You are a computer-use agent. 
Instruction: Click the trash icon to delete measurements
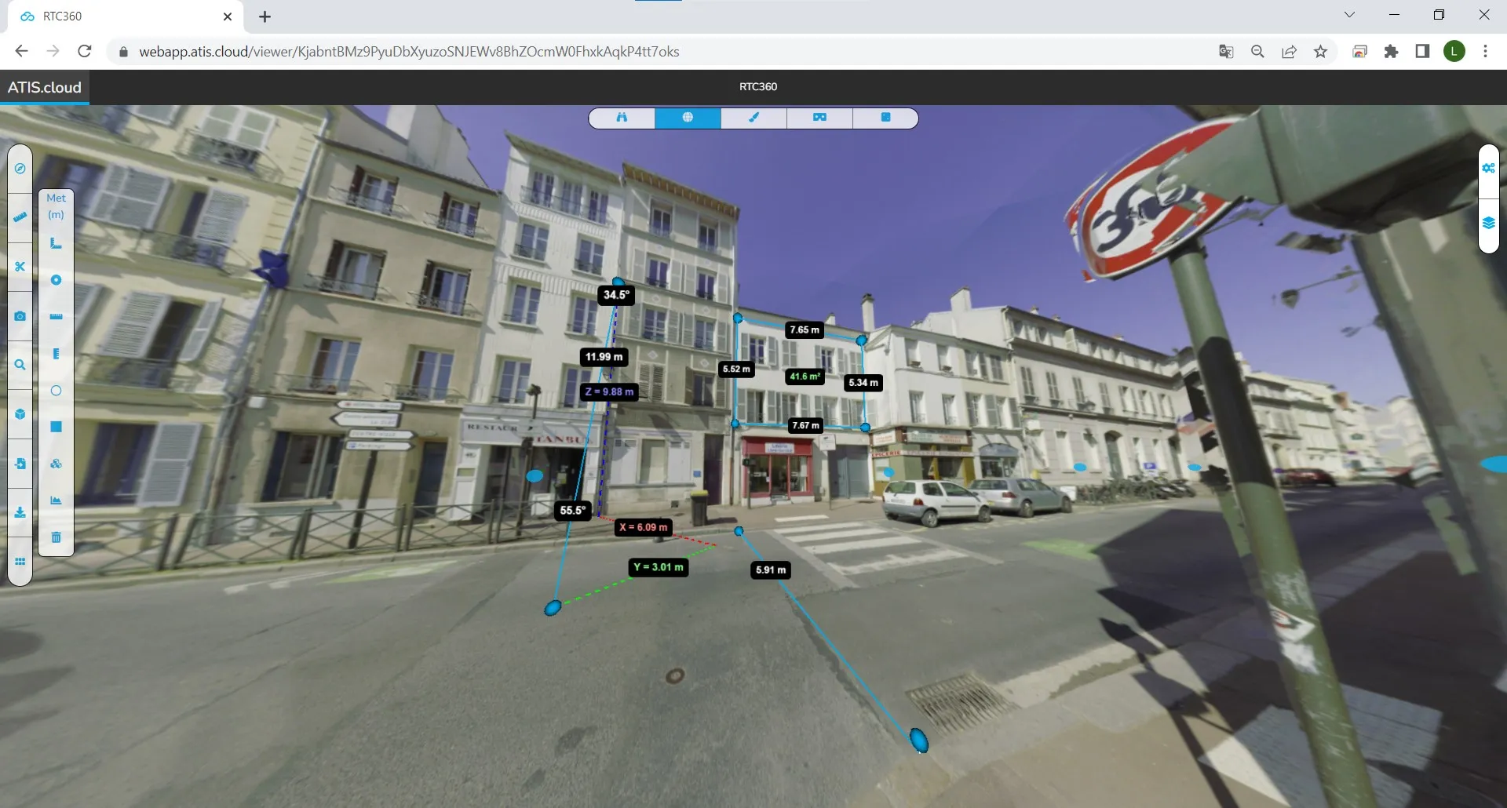click(x=56, y=537)
